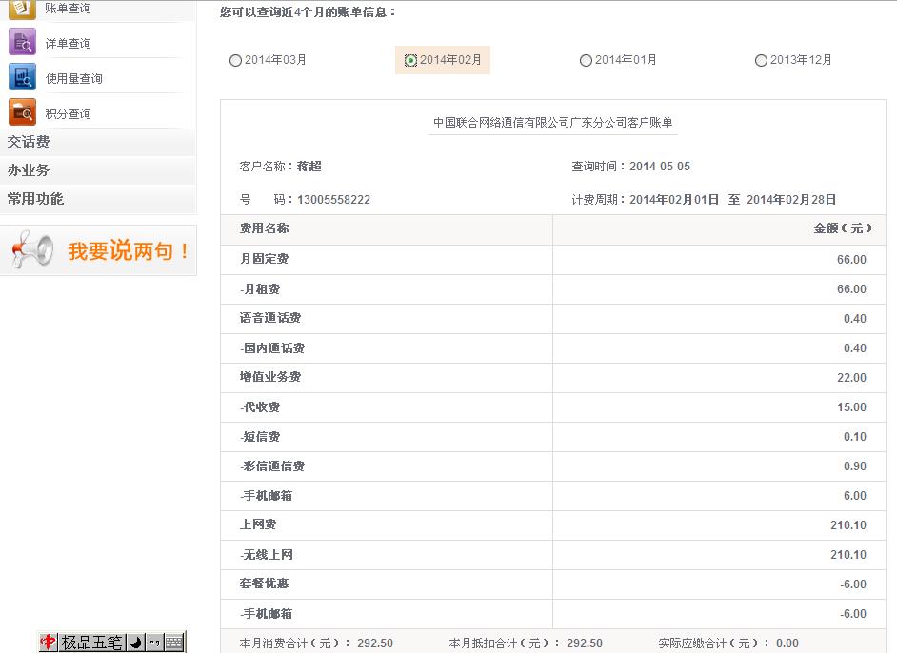Click the 我要说两句 feedback text
Viewport: 897px width, 653px height.
pos(129,251)
